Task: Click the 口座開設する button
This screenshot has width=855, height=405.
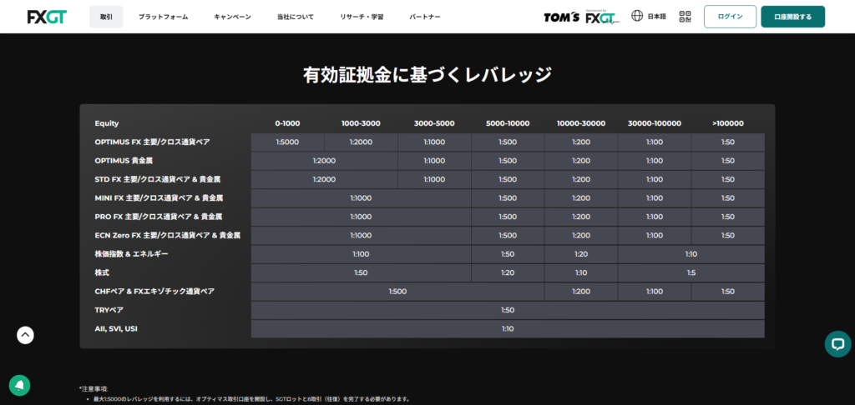Action: click(793, 17)
